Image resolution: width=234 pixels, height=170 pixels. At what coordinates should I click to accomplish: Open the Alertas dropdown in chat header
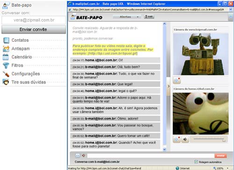click(127, 17)
